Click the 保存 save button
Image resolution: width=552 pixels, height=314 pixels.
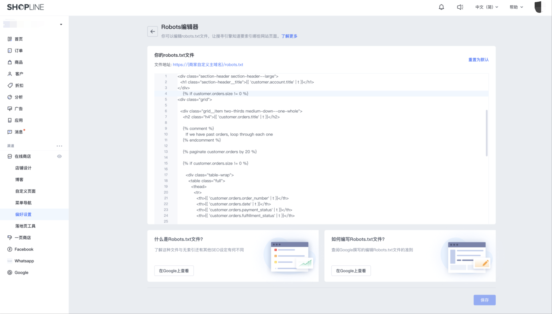(484, 300)
